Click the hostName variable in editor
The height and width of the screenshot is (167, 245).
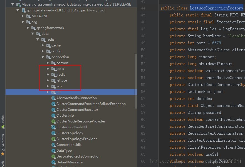[x=212, y=36]
